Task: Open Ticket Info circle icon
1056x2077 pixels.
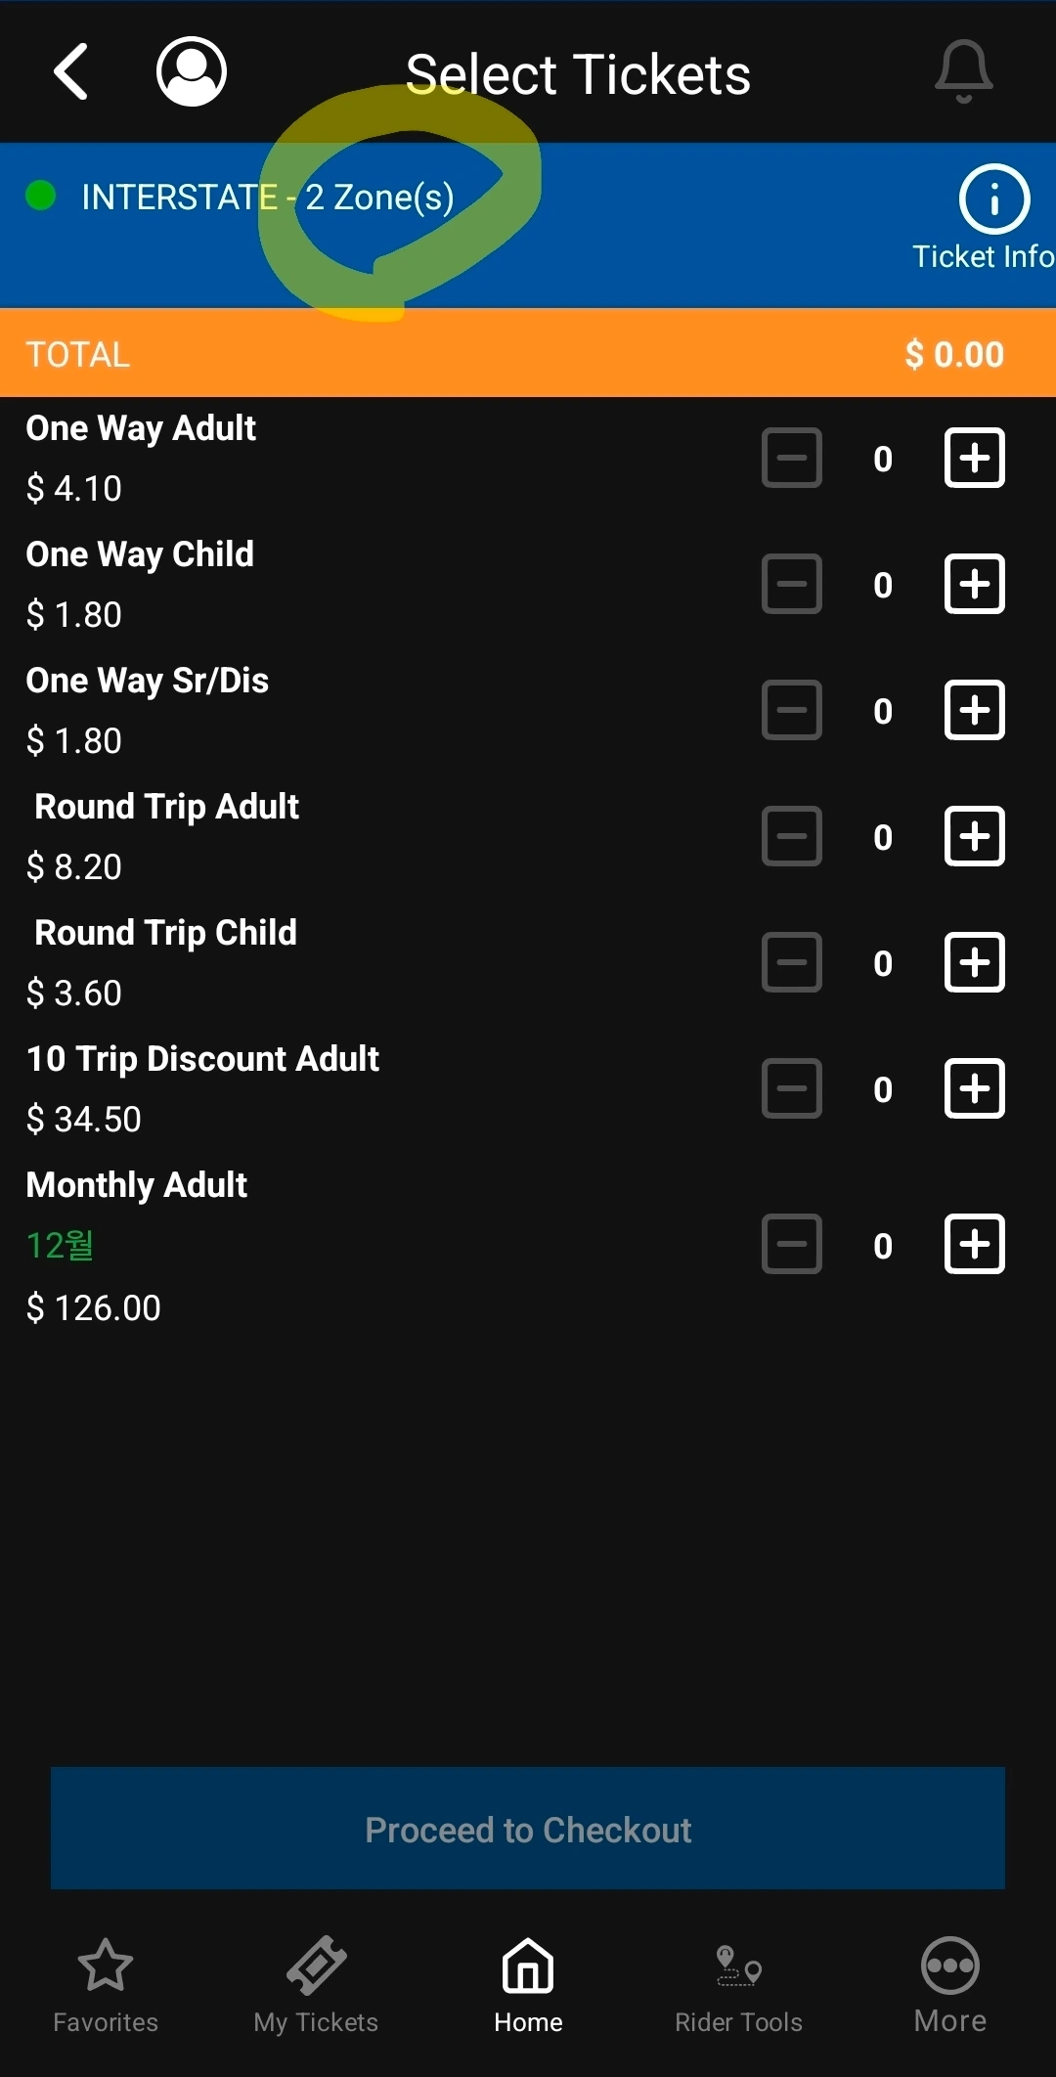Action: (993, 199)
